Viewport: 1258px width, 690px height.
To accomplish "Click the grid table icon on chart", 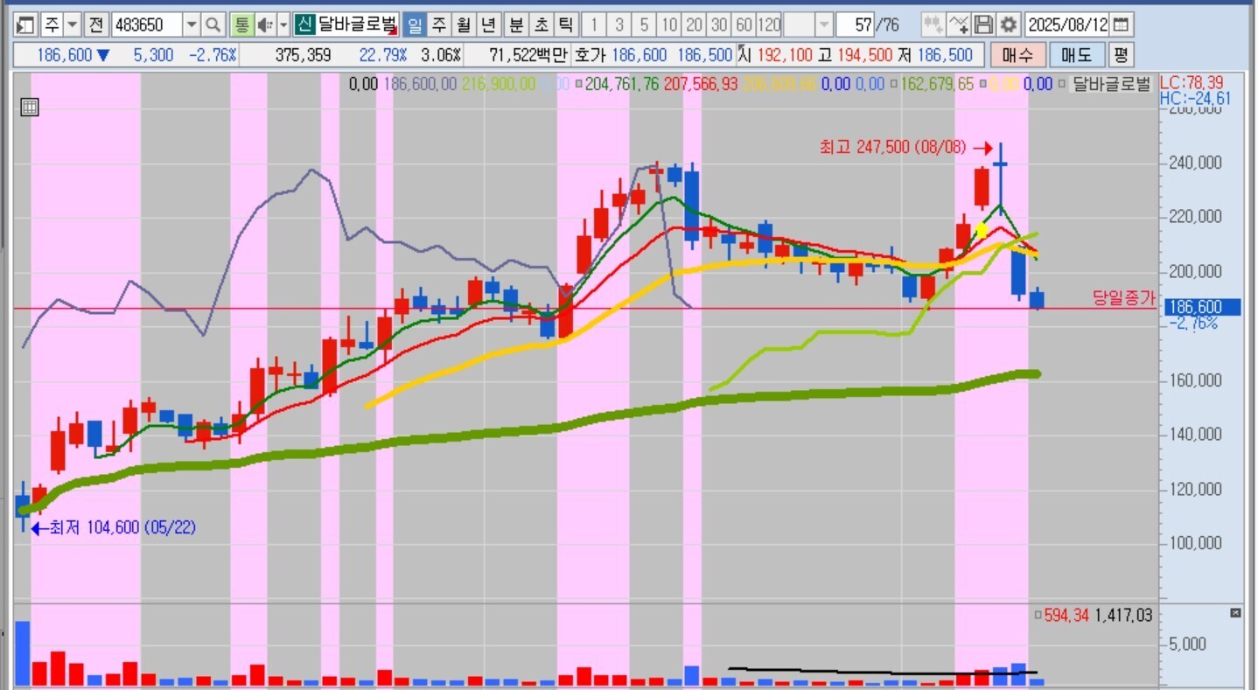I will tap(29, 108).
